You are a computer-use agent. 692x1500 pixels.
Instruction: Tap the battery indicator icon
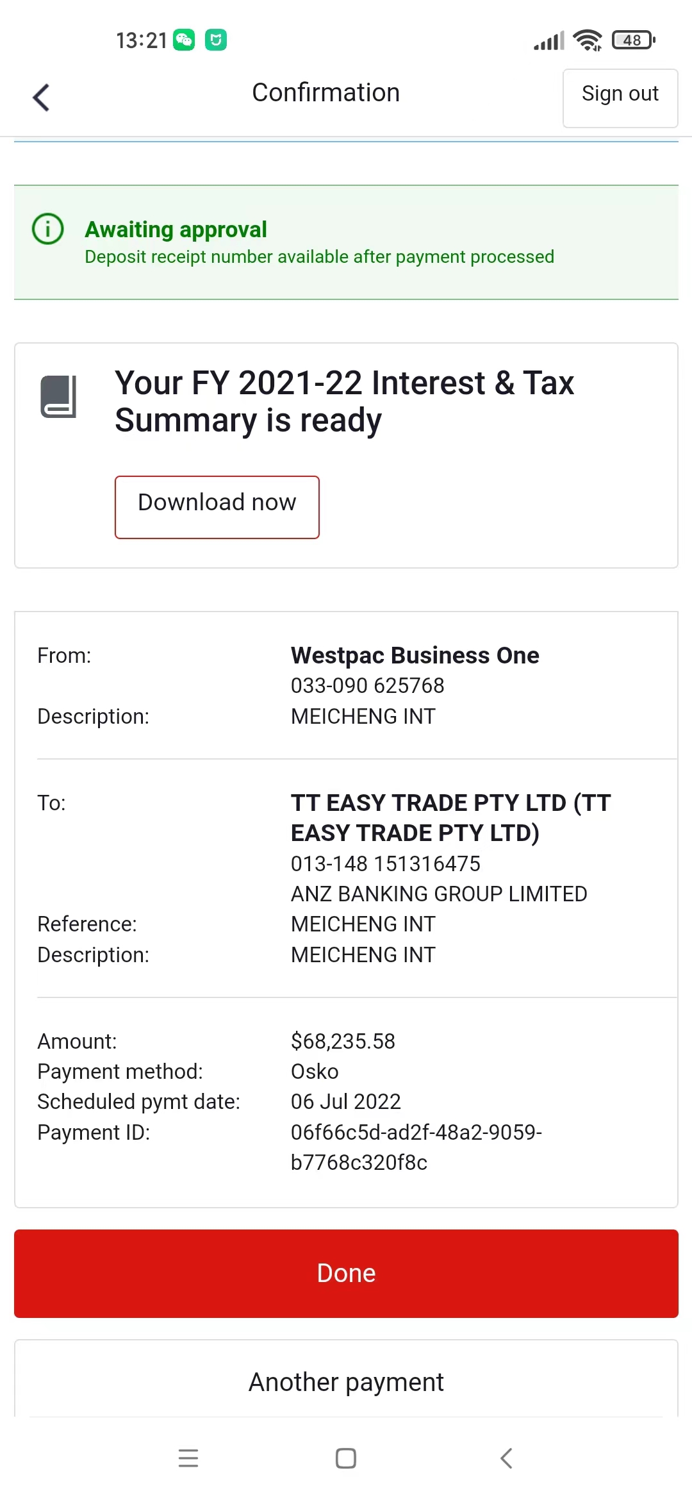pyautogui.click(x=634, y=40)
